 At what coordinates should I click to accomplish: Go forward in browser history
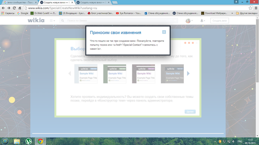point(9,8)
